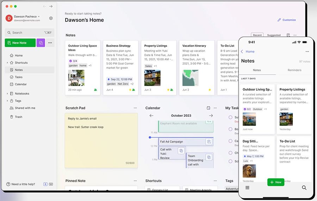The height and width of the screenshot is (201, 317).
Task: Open Property Listings house thumbnail in Notes widget
Action: click(153, 78)
